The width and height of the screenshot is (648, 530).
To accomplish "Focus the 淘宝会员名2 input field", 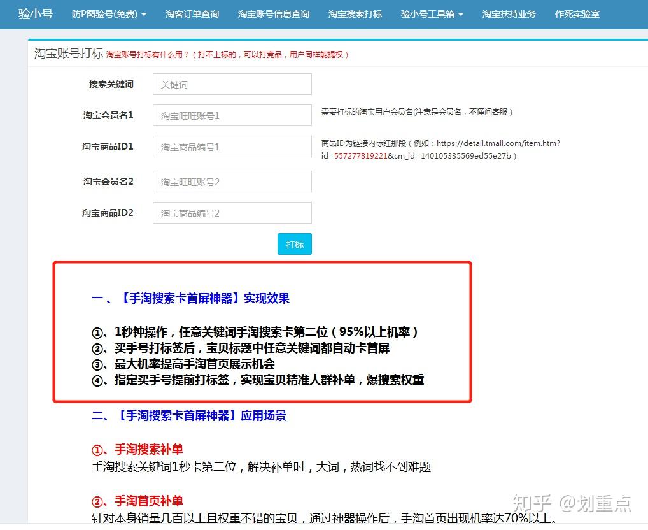I will coord(232,182).
